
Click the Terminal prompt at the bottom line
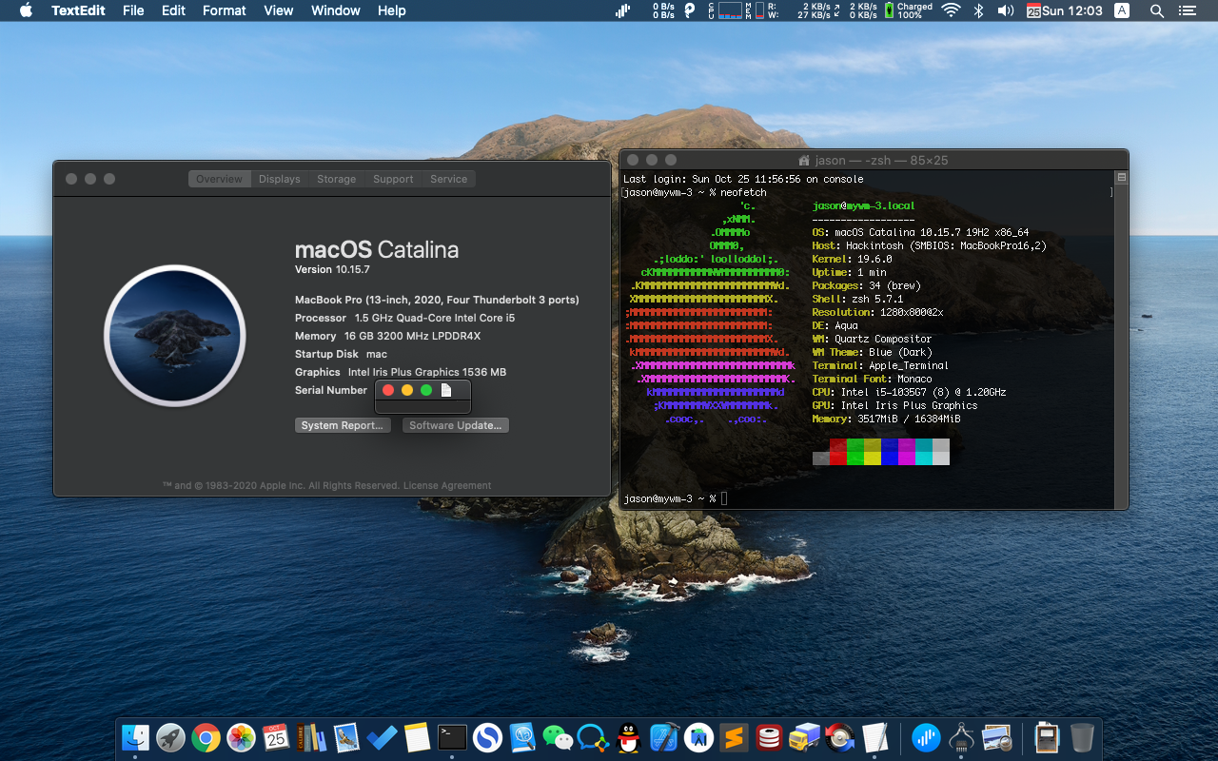pyautogui.click(x=675, y=498)
